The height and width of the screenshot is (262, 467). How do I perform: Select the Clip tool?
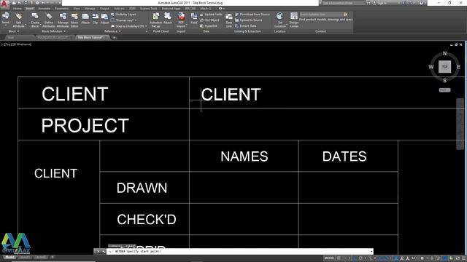pos(96,17)
